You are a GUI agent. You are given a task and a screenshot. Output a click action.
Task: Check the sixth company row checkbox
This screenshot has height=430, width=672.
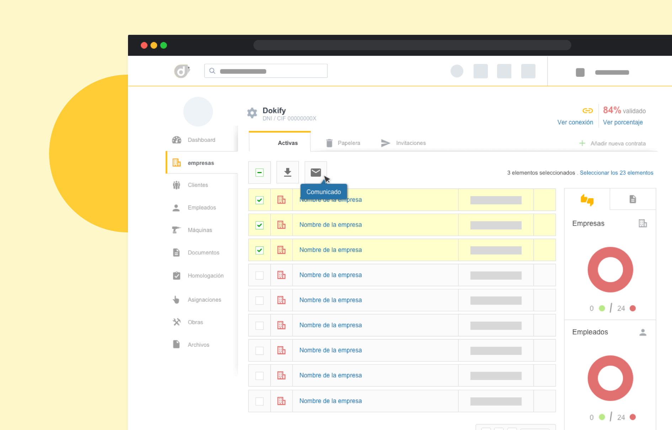[x=260, y=326]
